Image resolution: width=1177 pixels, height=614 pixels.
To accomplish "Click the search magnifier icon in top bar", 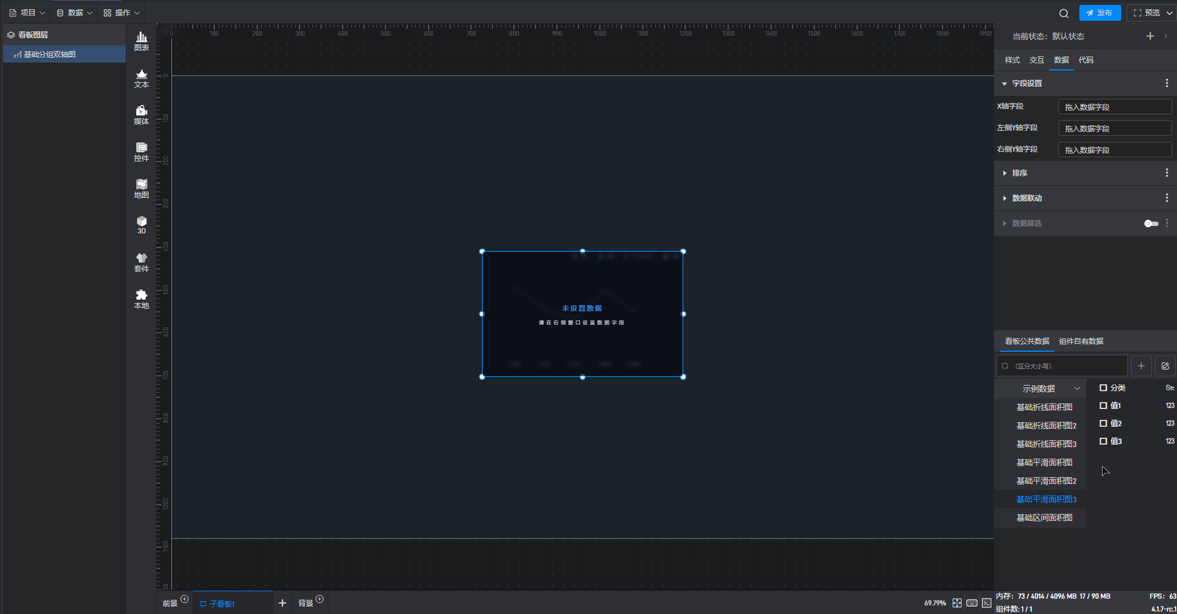I will pos(1064,13).
